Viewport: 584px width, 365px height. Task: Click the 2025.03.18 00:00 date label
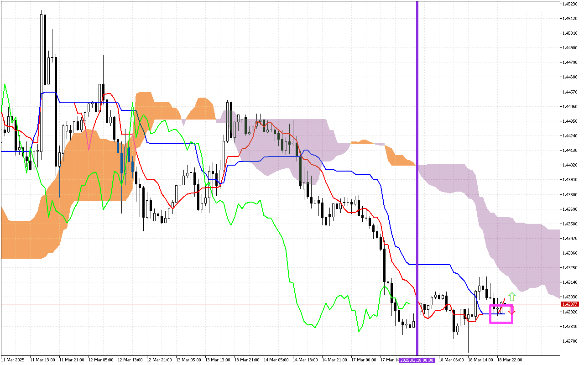[x=417, y=360]
